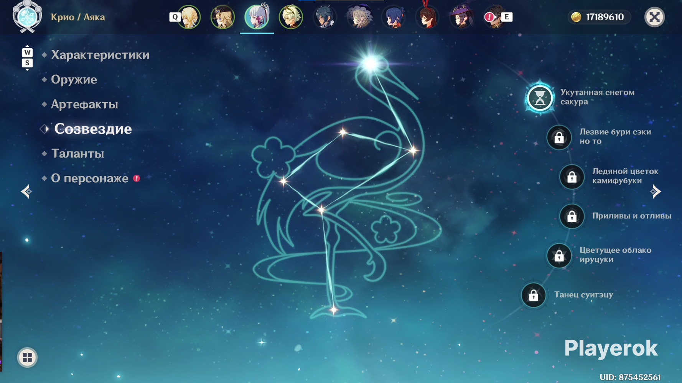
Task: Click the Mora balance 17189610
Action: (605, 17)
